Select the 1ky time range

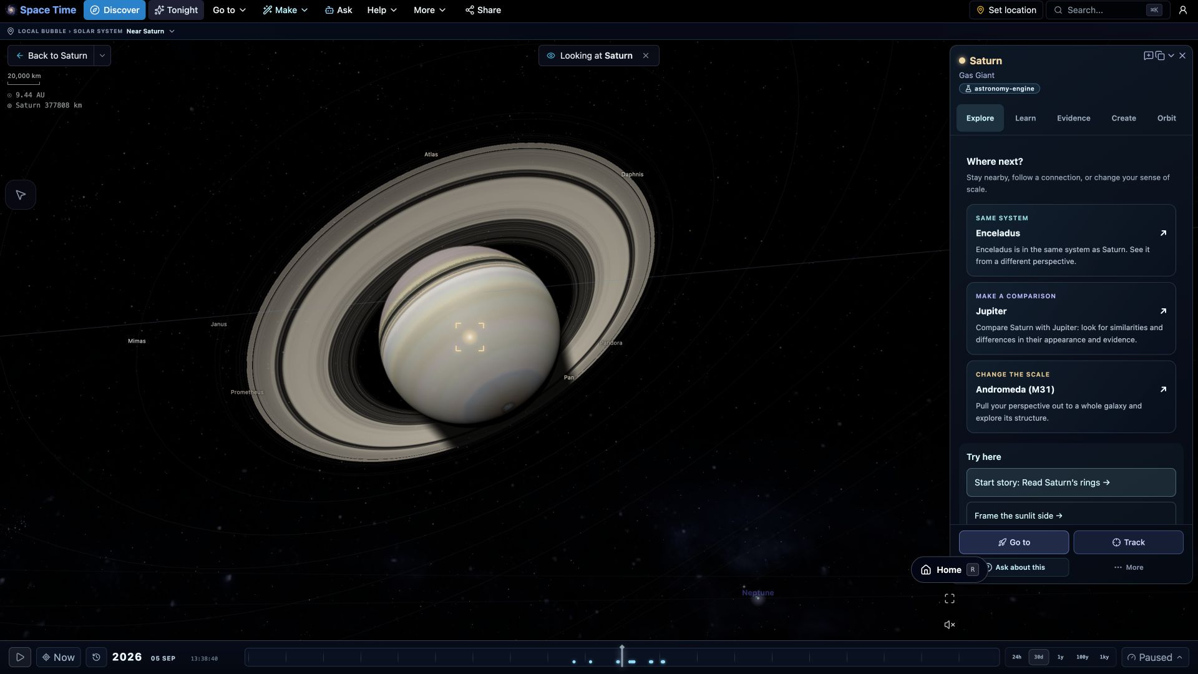point(1104,657)
